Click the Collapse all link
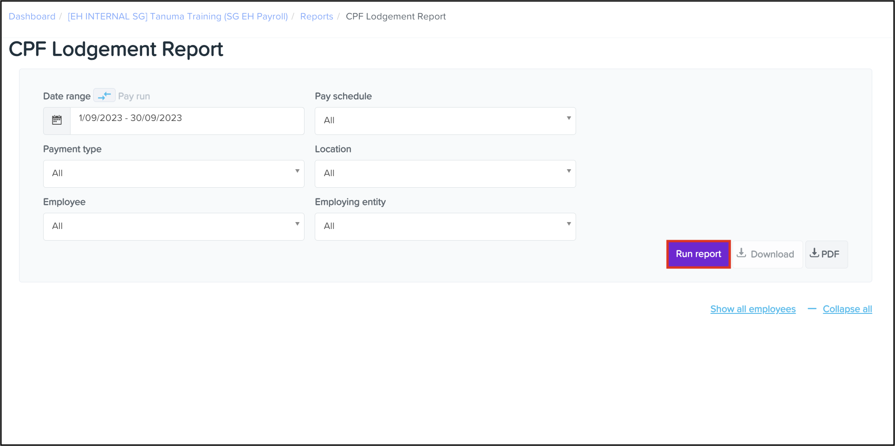895x446 pixels. [847, 309]
